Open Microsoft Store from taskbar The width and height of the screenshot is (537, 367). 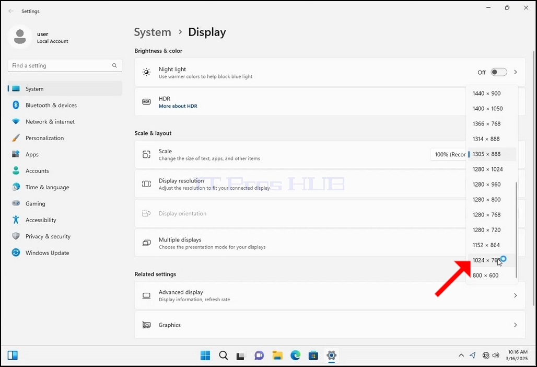click(313, 355)
